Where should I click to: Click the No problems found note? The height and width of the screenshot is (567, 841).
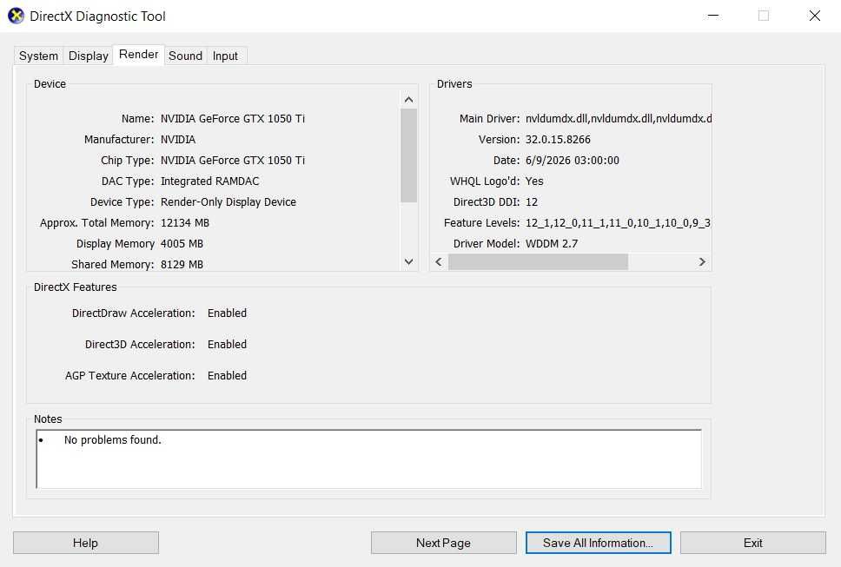(x=113, y=440)
